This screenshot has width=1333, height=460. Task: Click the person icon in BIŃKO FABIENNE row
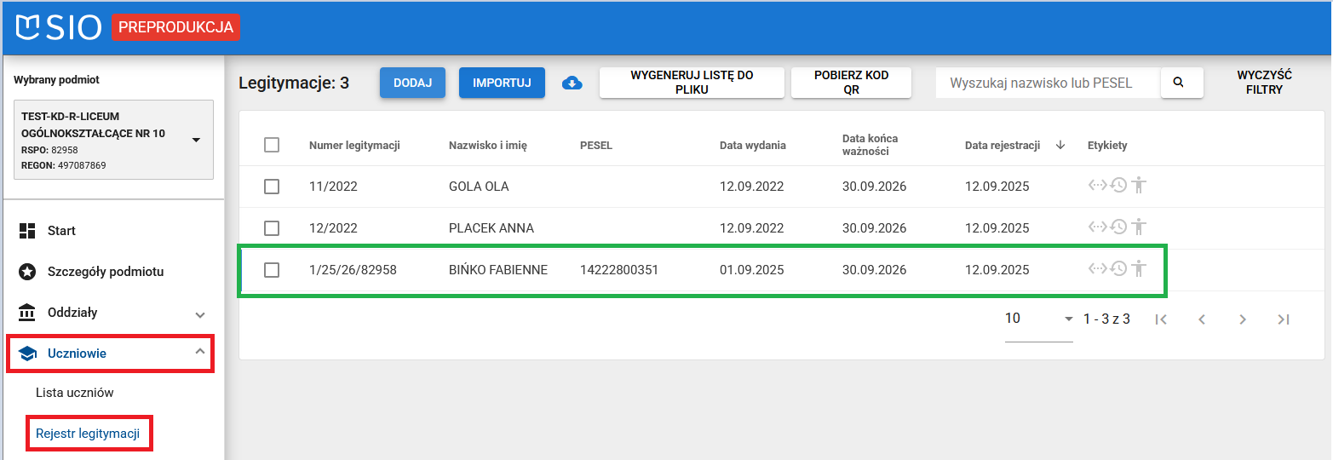pyautogui.click(x=1139, y=268)
